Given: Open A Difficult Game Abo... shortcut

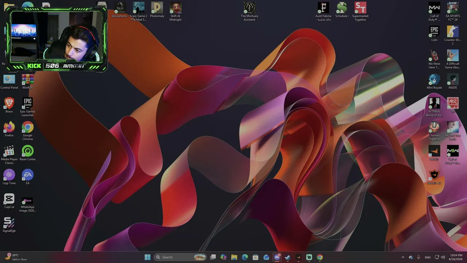Looking at the screenshot, I should (x=453, y=59).
